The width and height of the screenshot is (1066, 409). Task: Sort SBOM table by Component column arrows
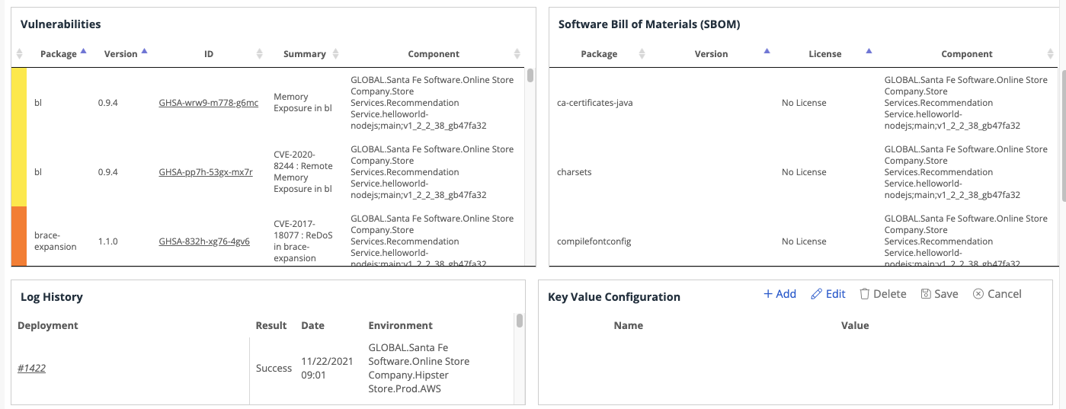coord(1052,54)
